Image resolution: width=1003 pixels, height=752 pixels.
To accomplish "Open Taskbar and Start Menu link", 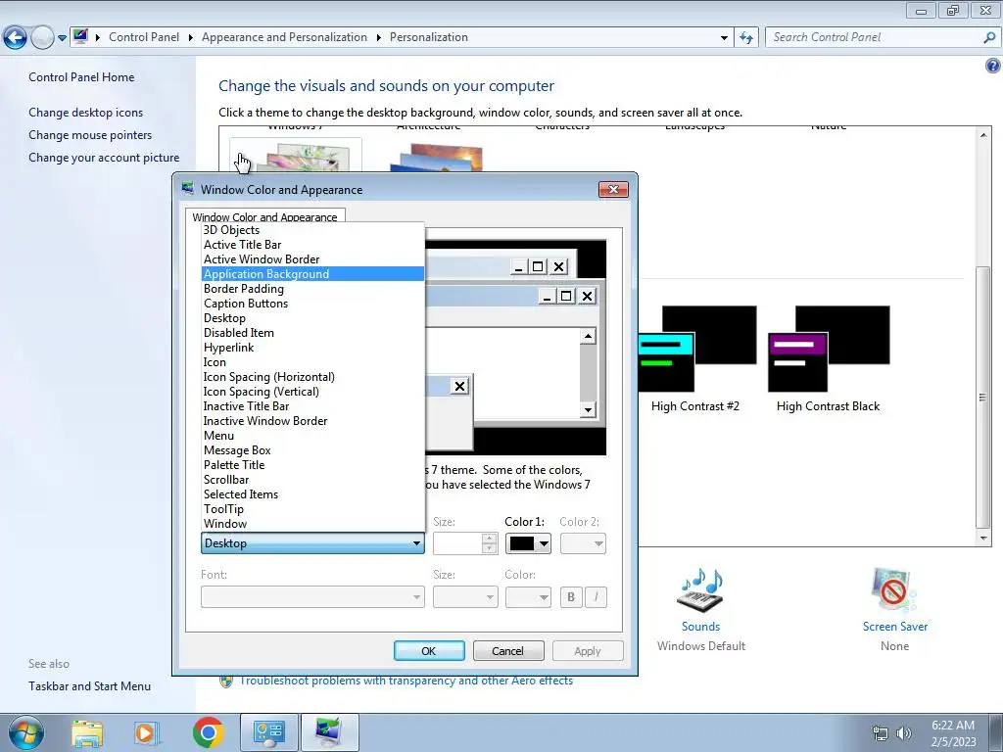I will [x=89, y=686].
